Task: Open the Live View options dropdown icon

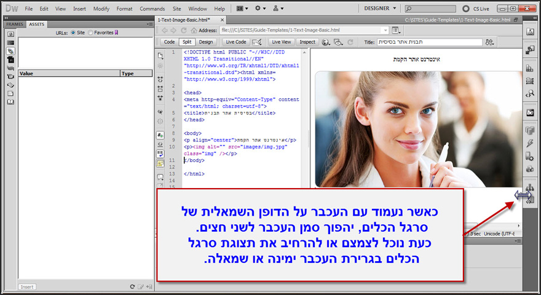Action: (396, 30)
